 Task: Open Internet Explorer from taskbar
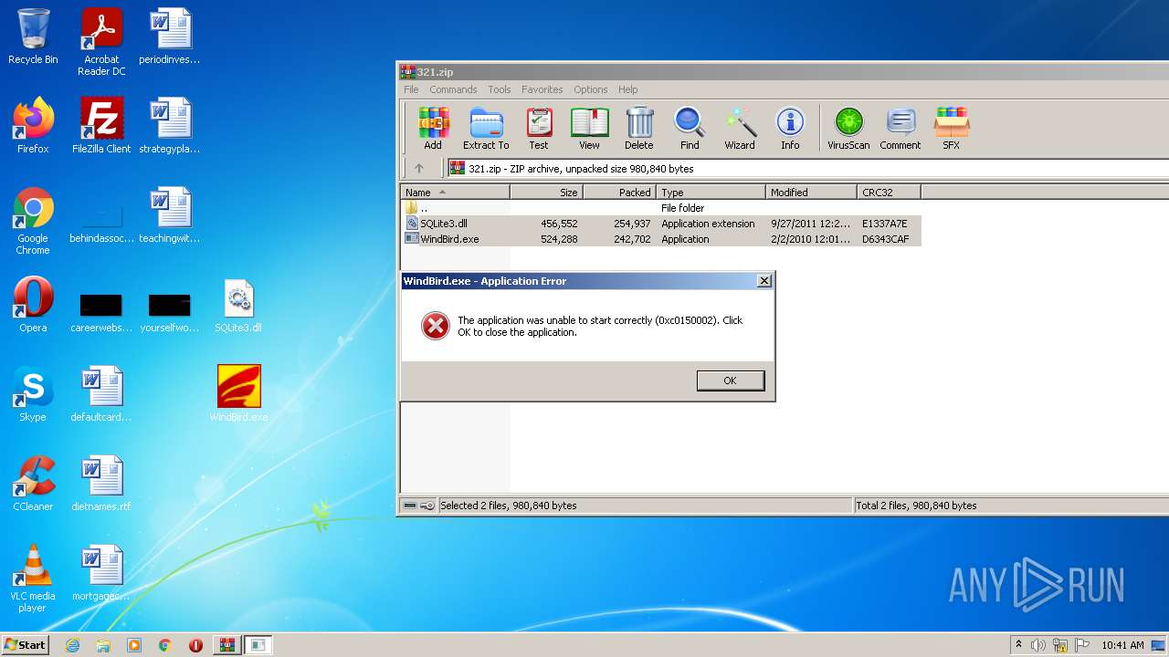point(72,645)
